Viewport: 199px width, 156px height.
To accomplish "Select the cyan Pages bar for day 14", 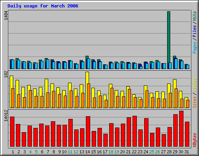I will [x=88, y=64].
